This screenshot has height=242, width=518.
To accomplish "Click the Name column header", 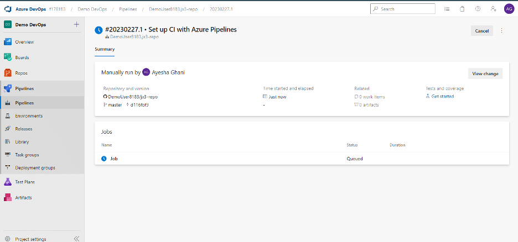I will click(106, 145).
